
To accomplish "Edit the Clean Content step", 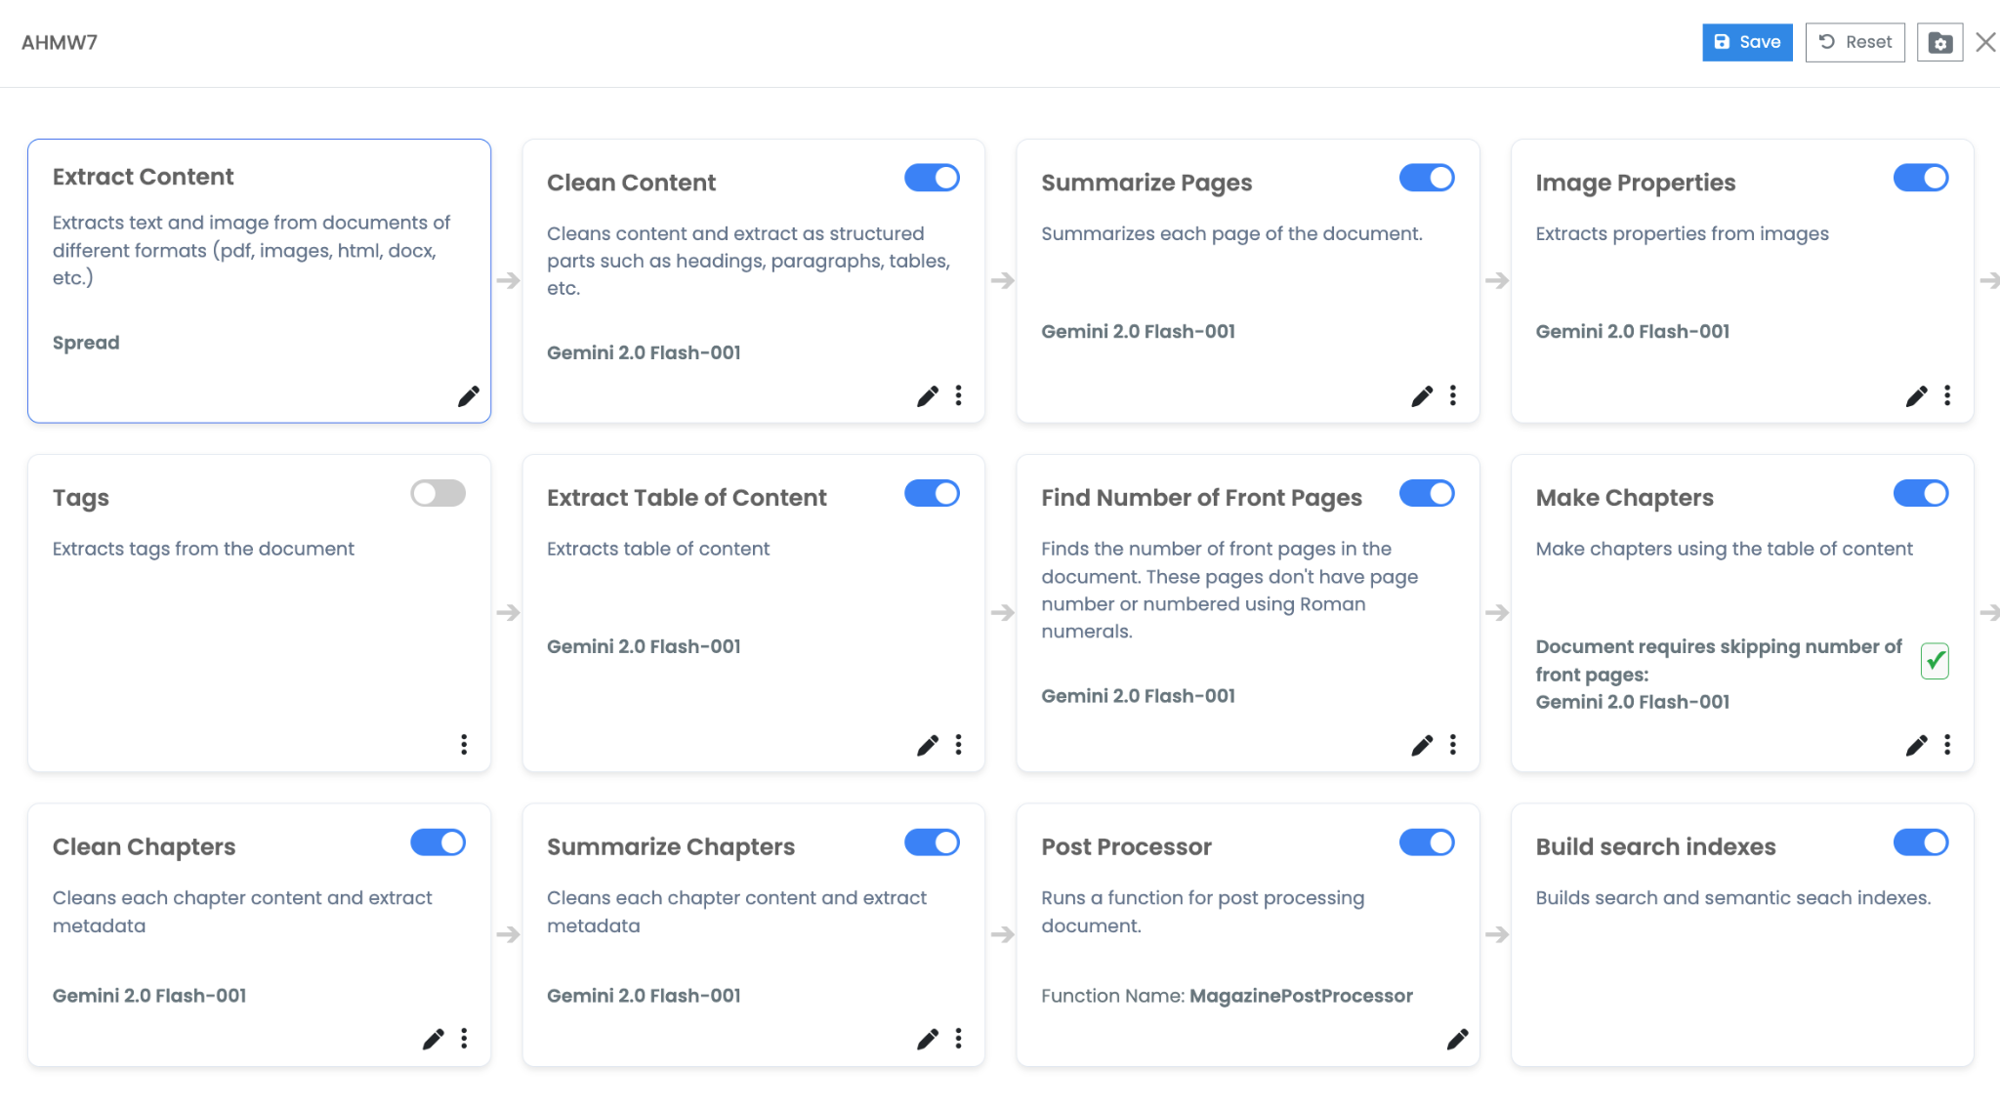I will (x=928, y=395).
